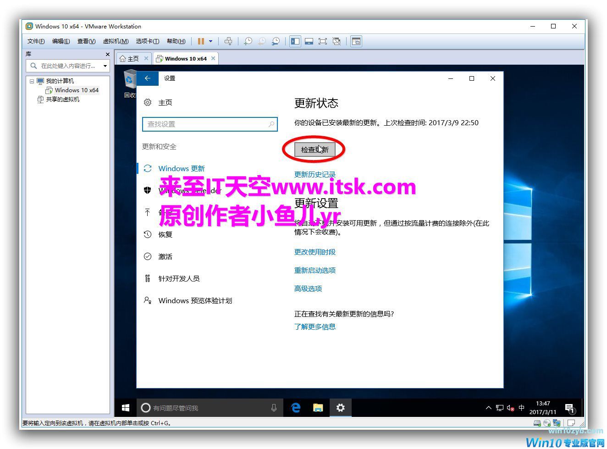Expand the system tray hidden icons chevron
Viewport: 607px width, 449px height.
pyautogui.click(x=488, y=407)
